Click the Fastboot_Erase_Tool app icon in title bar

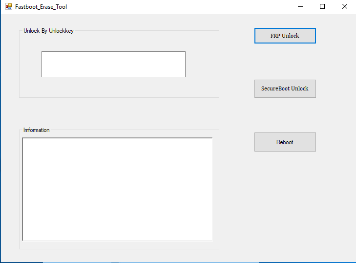[9, 6]
